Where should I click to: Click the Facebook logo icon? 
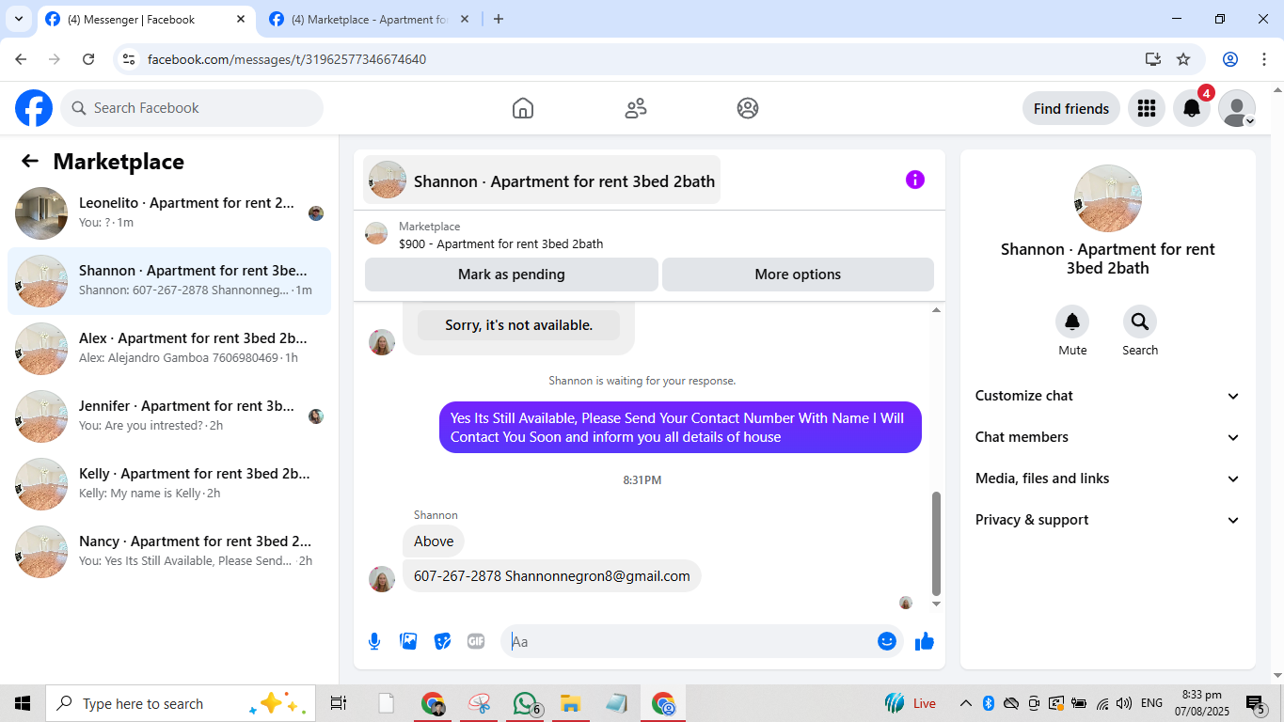[34, 108]
